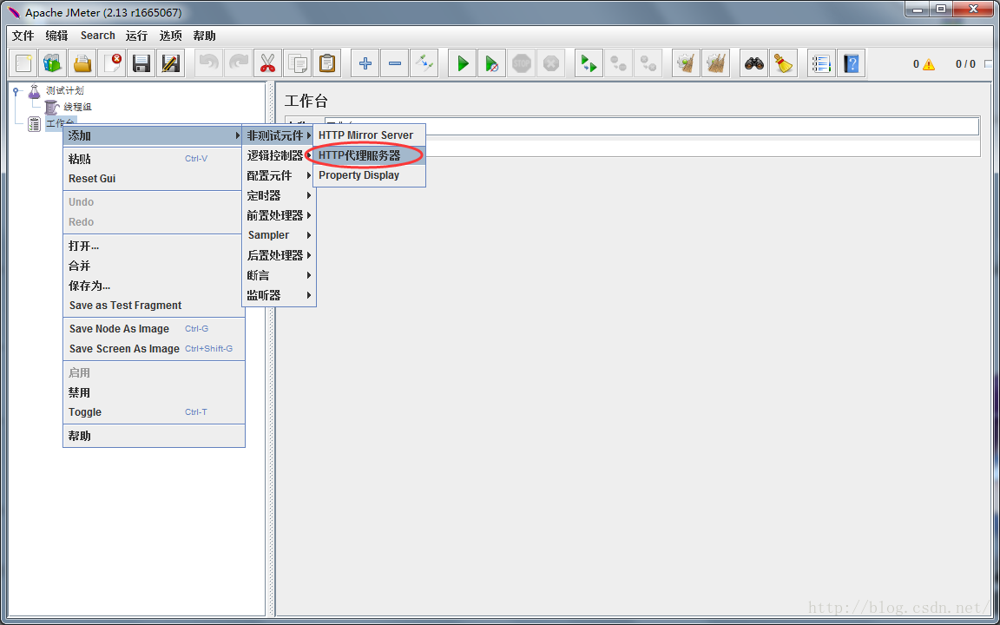Click the yellow warning triangle error indicator
This screenshot has width=1000, height=625.
(929, 63)
